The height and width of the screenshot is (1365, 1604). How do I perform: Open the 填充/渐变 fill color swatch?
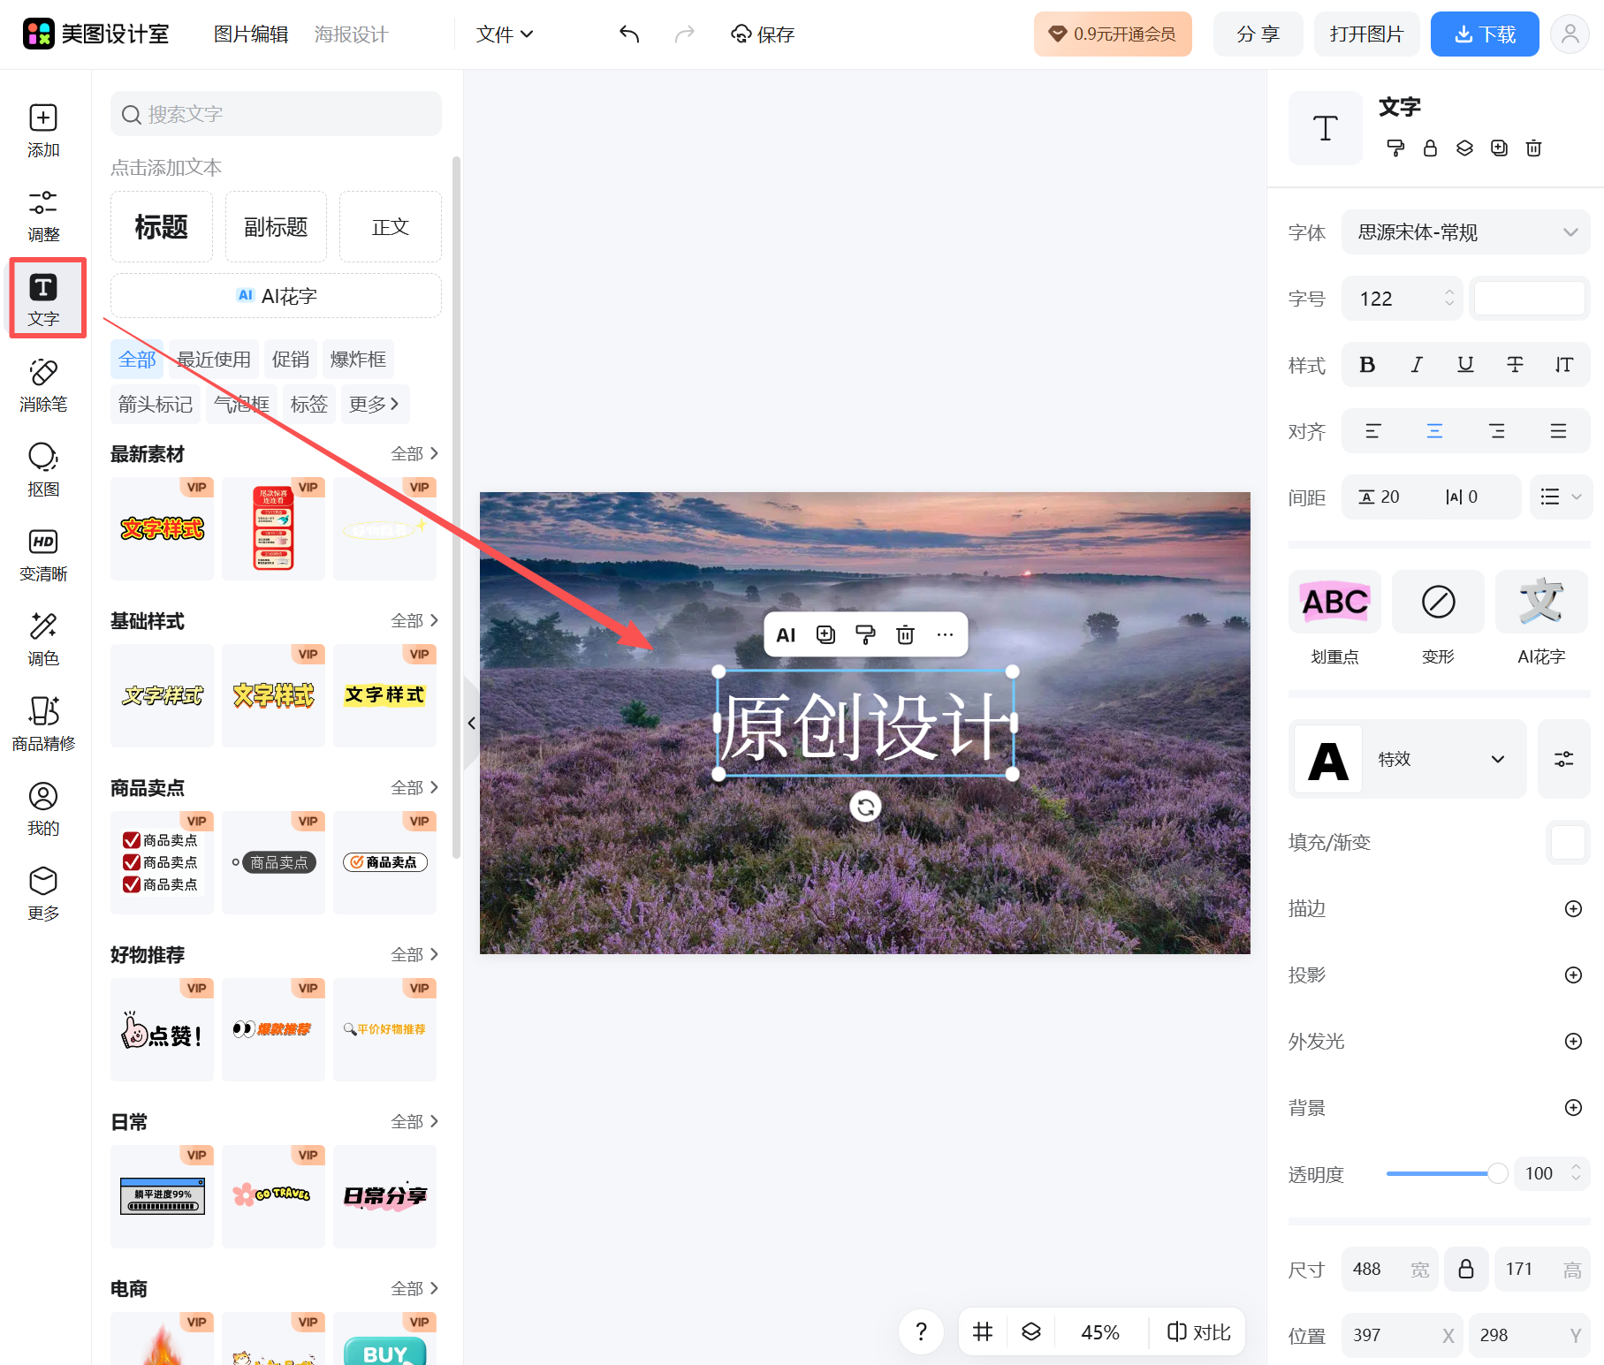click(1568, 842)
